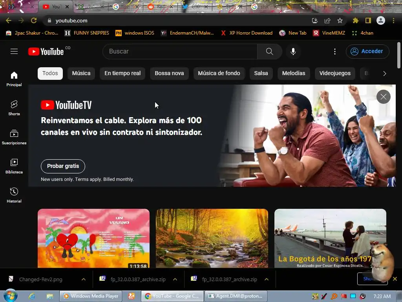This screenshot has width=402, height=302.
Task: Open Windows Explorer from the taskbar
Action: pos(50,296)
